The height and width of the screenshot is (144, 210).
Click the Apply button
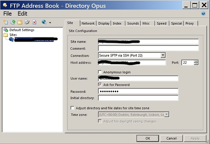click(x=195, y=138)
